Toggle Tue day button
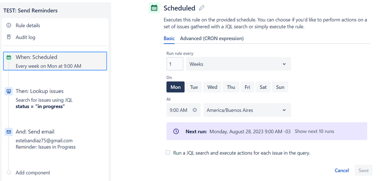382x181 pixels. coord(194,87)
